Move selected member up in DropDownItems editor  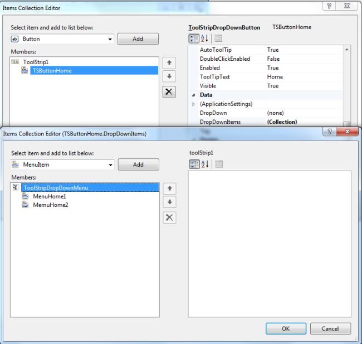[x=169, y=188]
